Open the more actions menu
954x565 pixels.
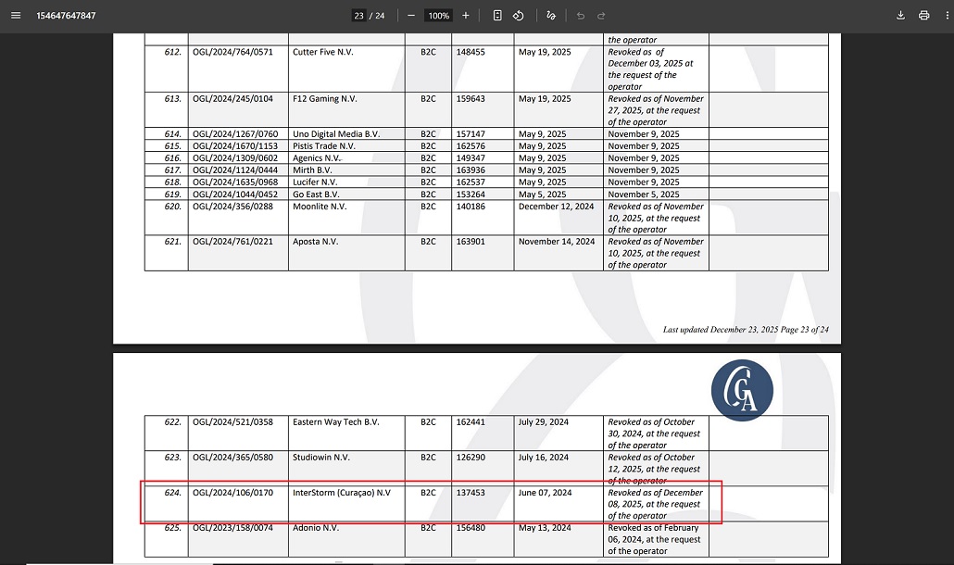tap(945, 16)
